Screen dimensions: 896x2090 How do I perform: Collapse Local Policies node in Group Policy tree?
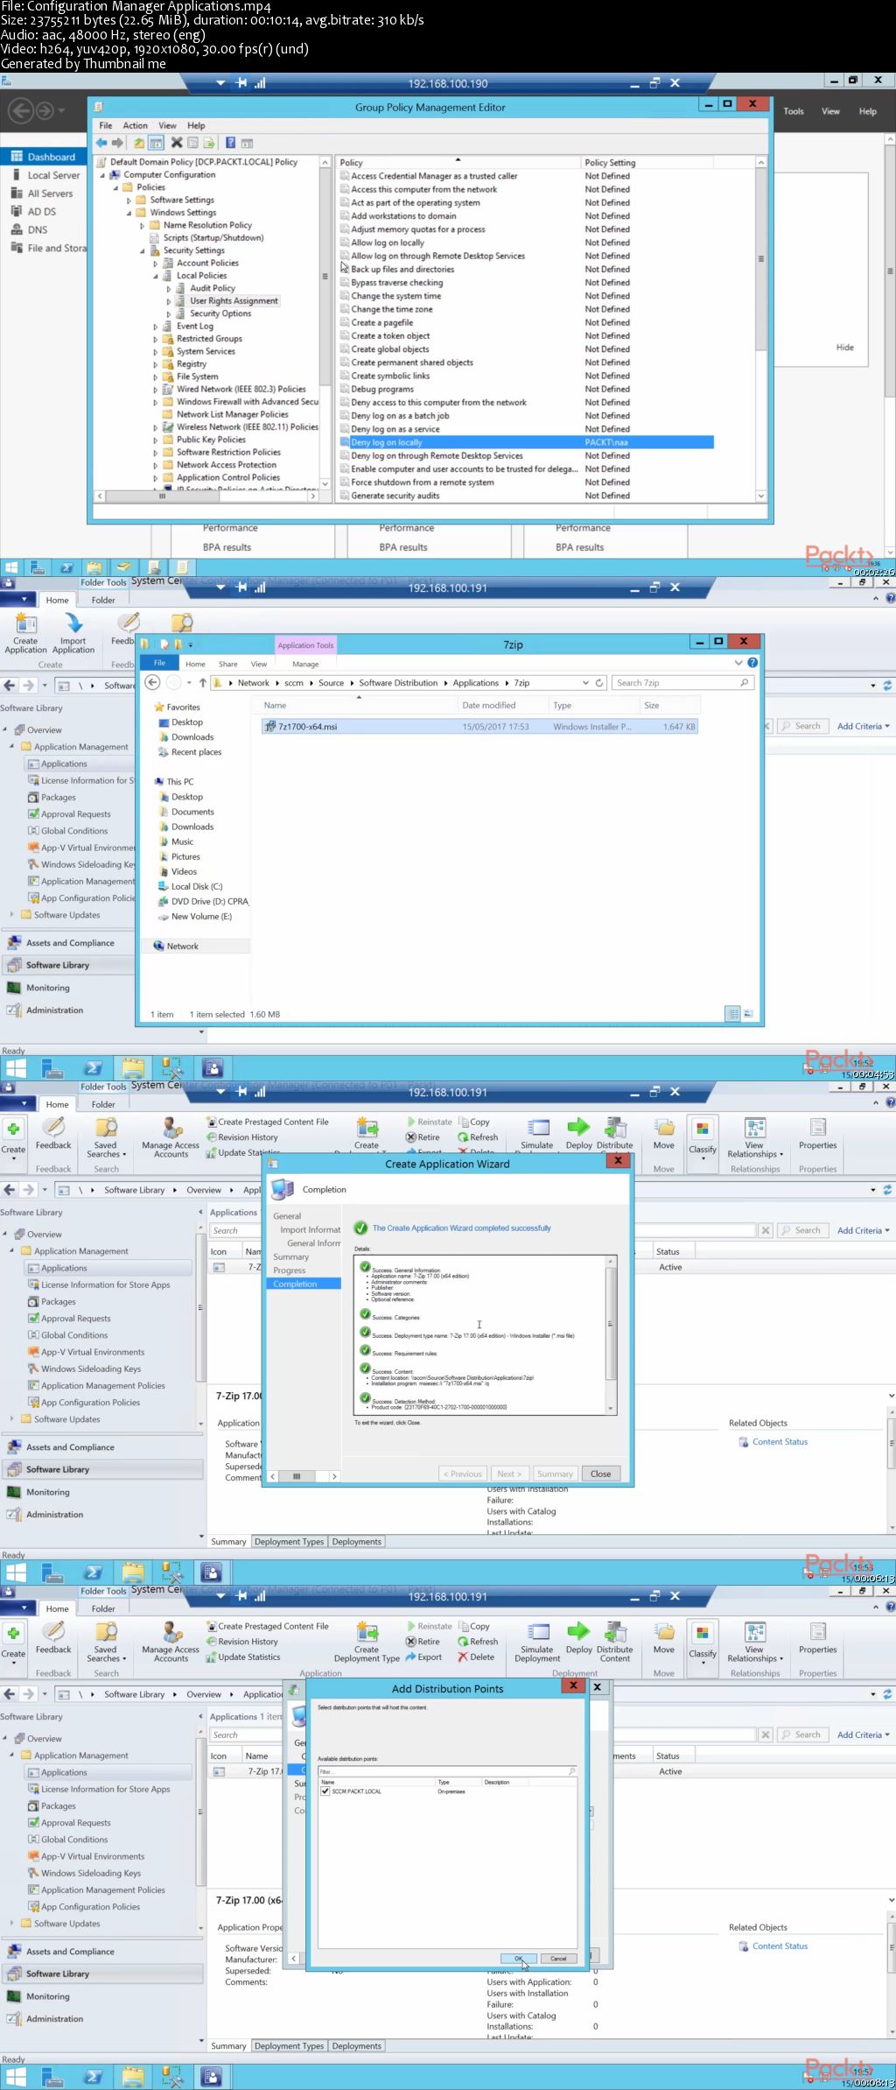(x=156, y=276)
